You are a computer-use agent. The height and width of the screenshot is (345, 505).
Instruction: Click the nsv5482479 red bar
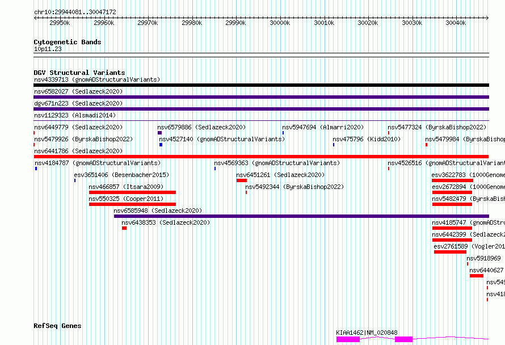pos(452,204)
